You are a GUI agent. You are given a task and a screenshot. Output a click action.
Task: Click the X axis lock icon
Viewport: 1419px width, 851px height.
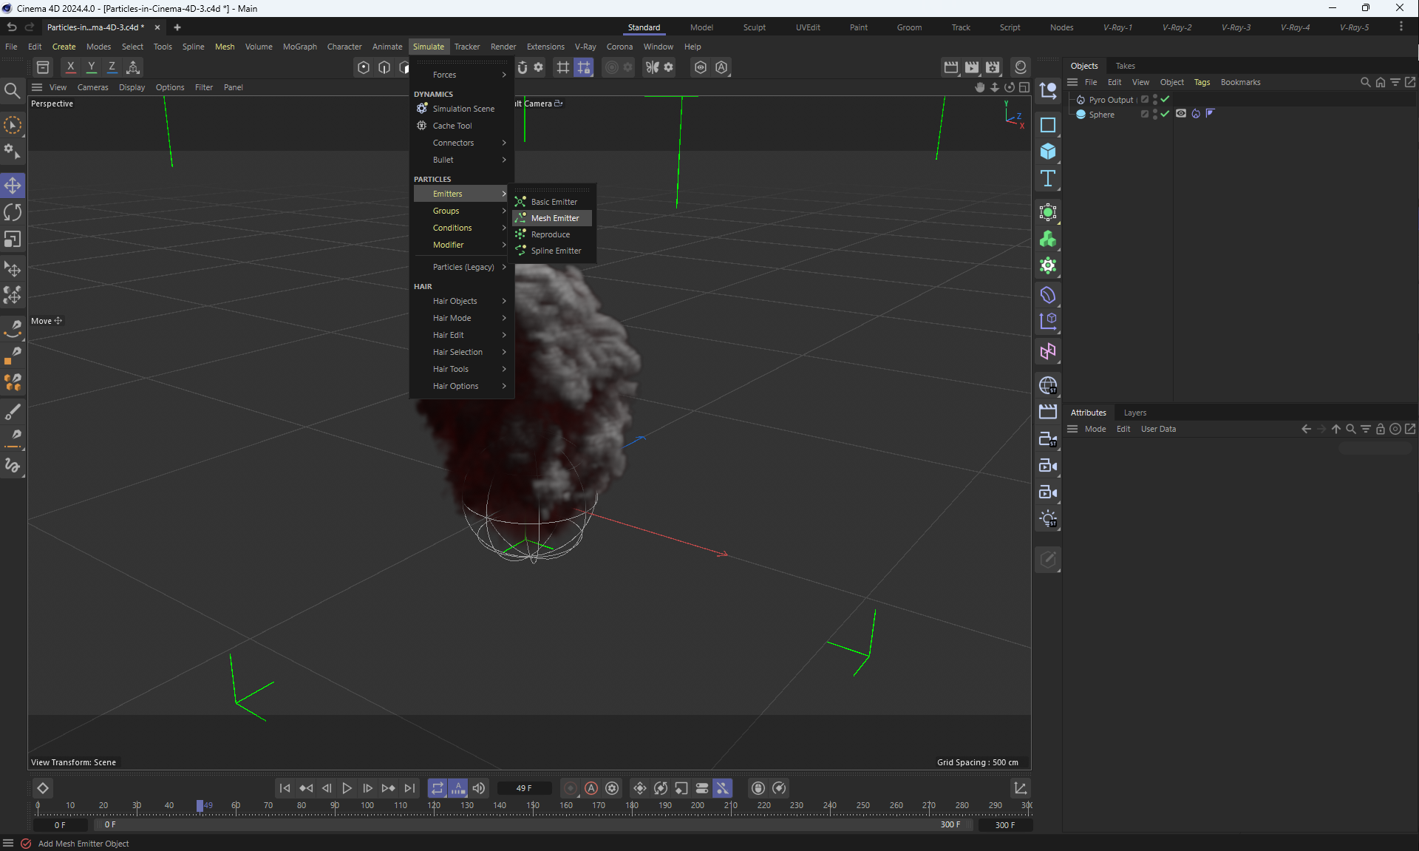(70, 67)
